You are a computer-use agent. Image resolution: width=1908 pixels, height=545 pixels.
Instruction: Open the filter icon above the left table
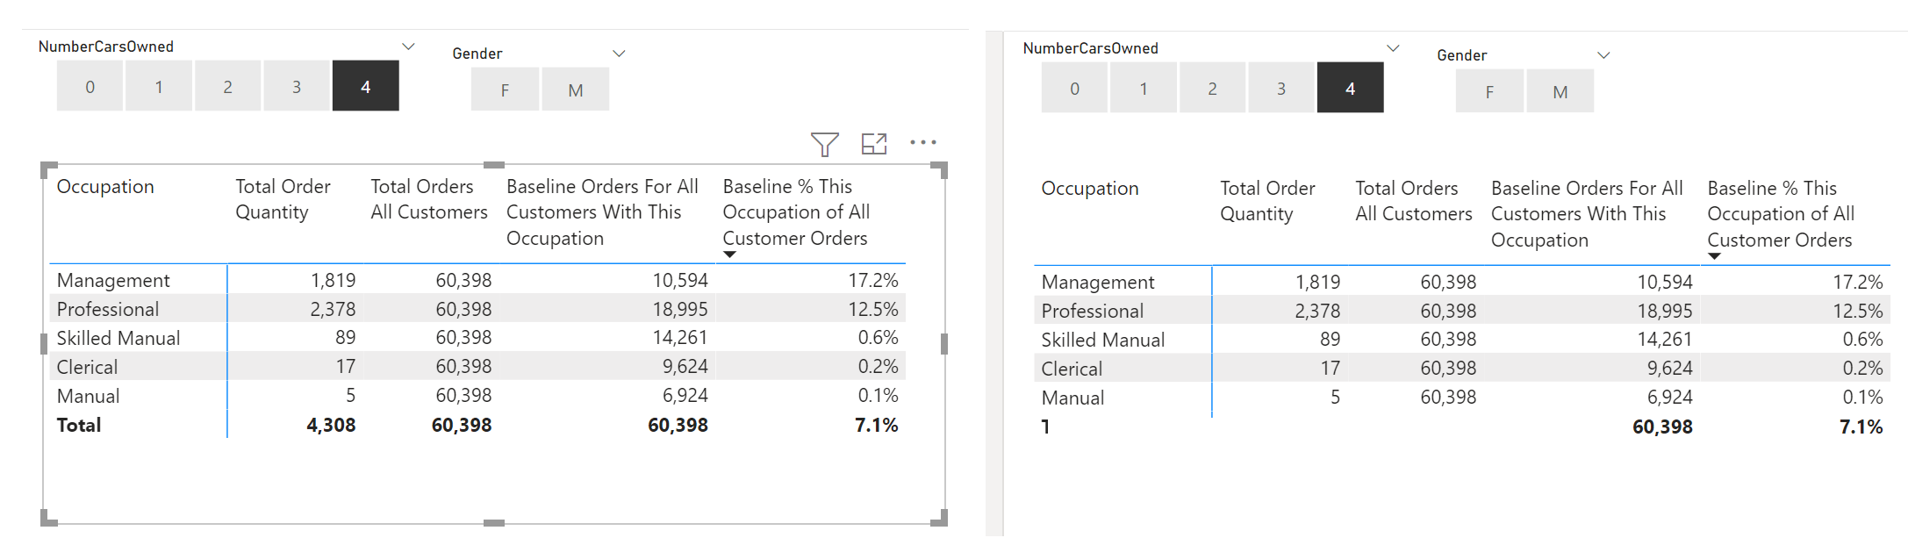pos(824,144)
